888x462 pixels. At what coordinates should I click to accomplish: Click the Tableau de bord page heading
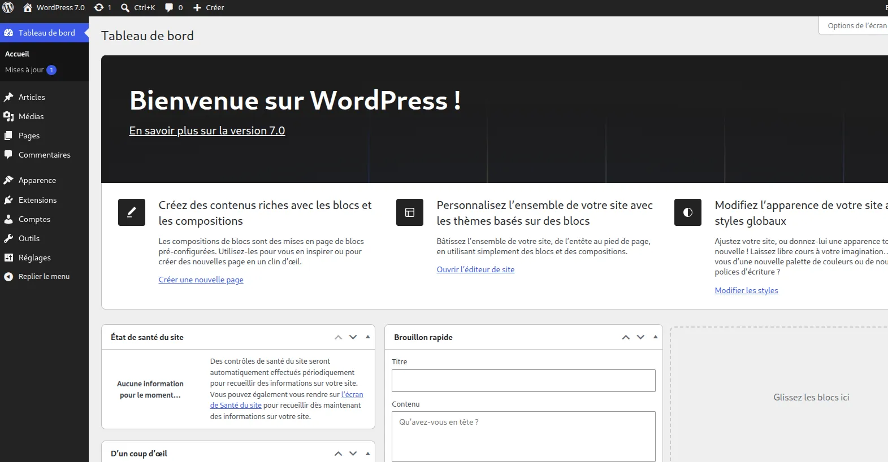tap(148, 36)
